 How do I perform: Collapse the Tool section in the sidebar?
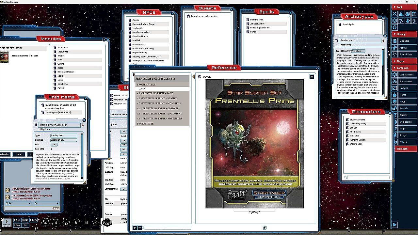[x=404, y=7]
